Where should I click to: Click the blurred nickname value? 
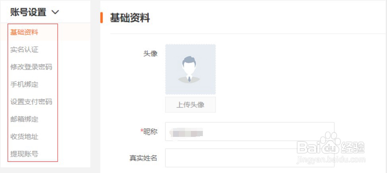click(x=187, y=134)
